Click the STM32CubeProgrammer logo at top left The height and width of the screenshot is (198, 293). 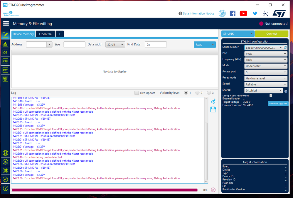[11, 13]
